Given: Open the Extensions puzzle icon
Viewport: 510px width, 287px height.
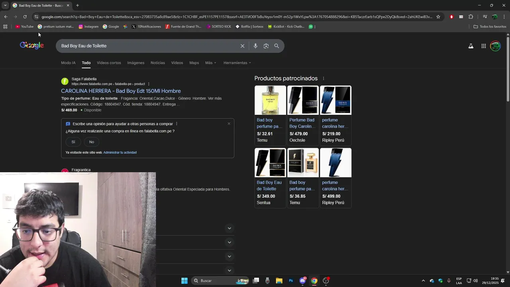Looking at the screenshot, I should coord(471,17).
